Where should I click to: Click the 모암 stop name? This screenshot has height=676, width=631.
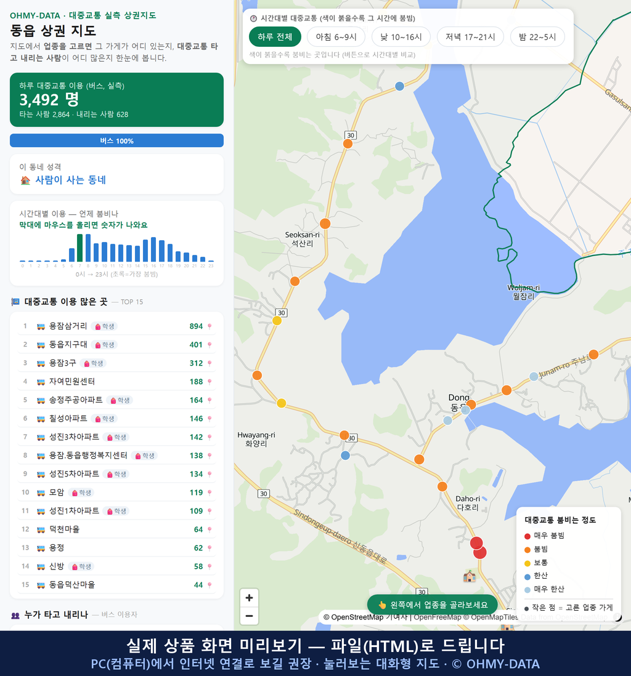(x=57, y=493)
